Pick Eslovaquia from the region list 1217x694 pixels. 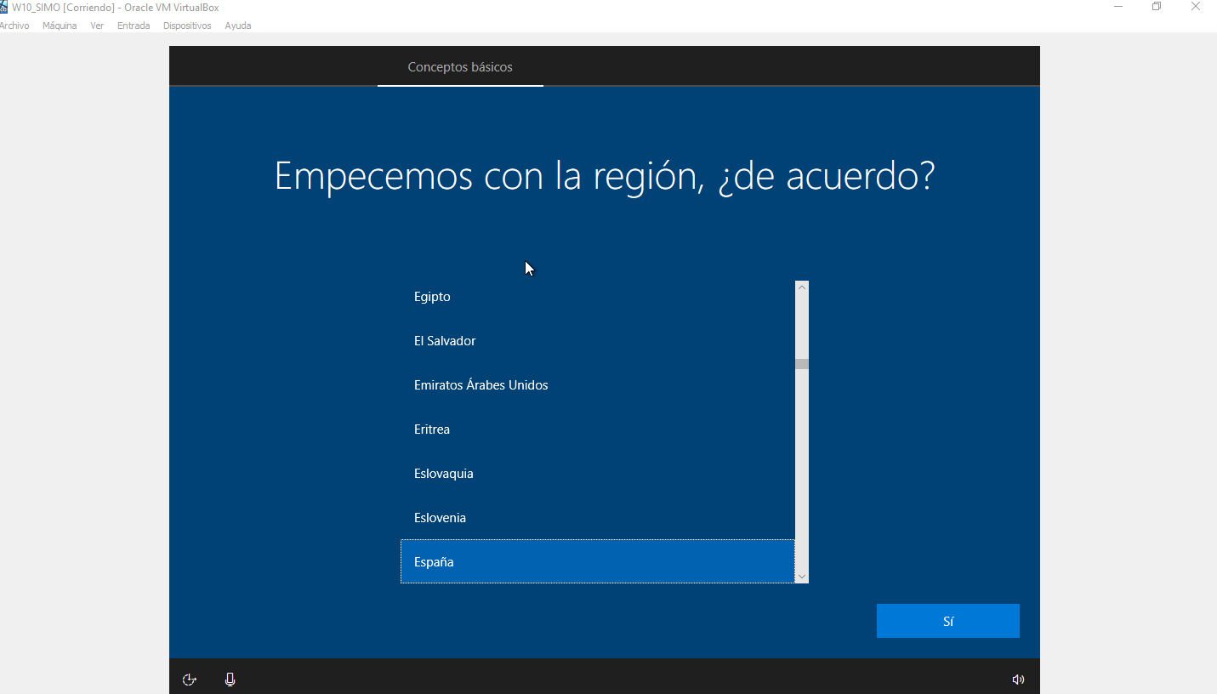click(444, 474)
